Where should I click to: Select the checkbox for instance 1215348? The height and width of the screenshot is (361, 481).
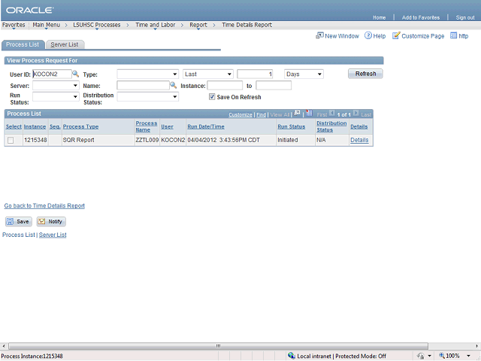pyautogui.click(x=11, y=141)
